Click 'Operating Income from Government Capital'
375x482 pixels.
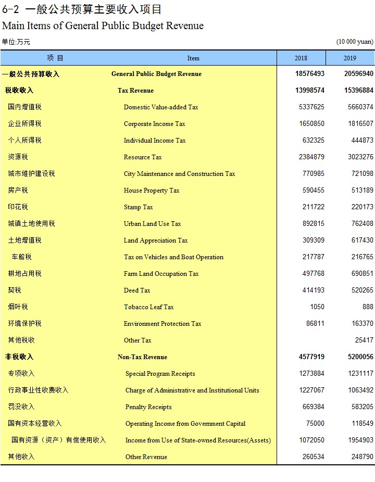point(185,424)
